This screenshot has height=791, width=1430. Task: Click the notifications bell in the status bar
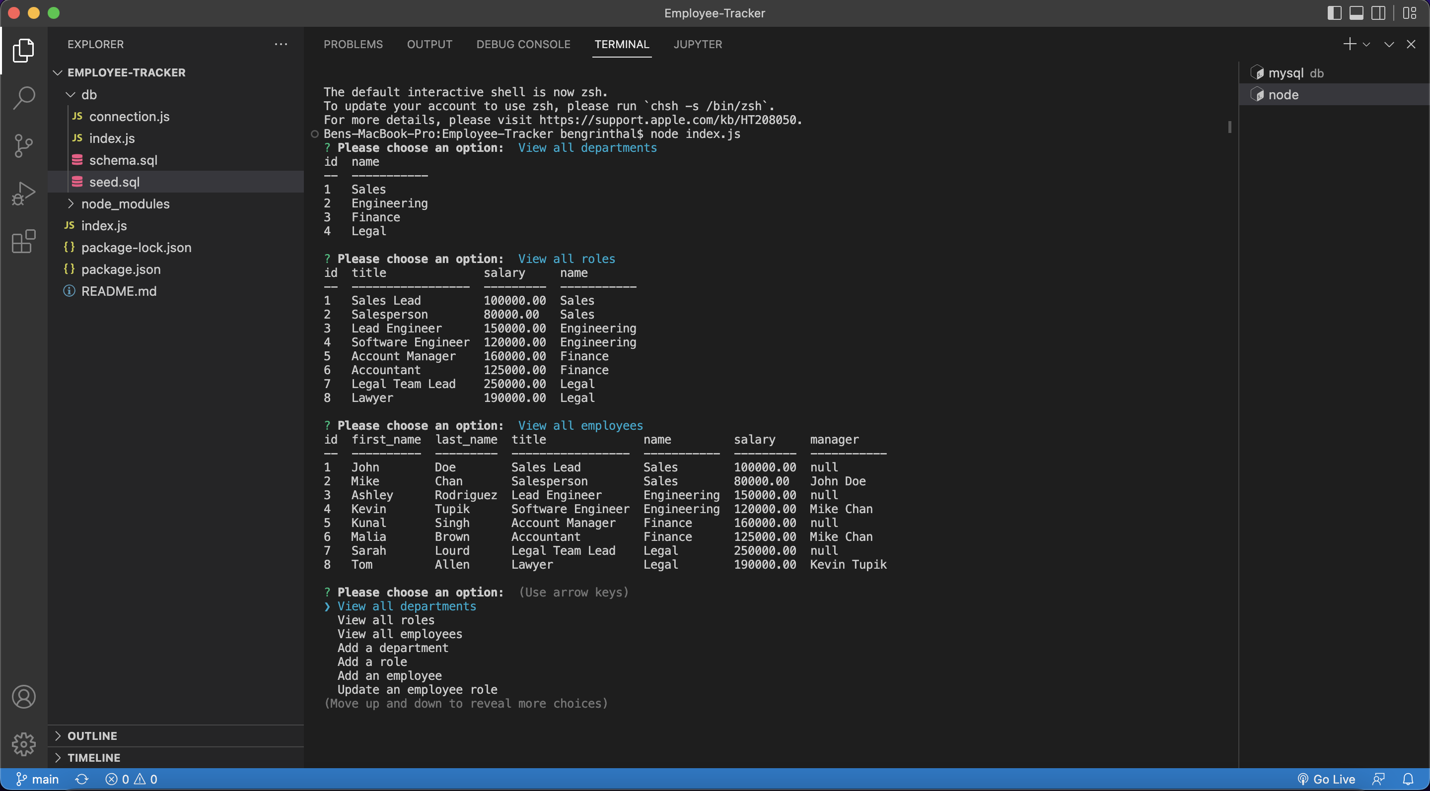(1411, 779)
